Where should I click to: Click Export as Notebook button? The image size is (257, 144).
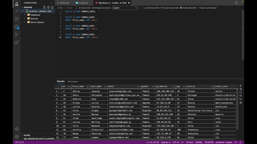(207, 8)
